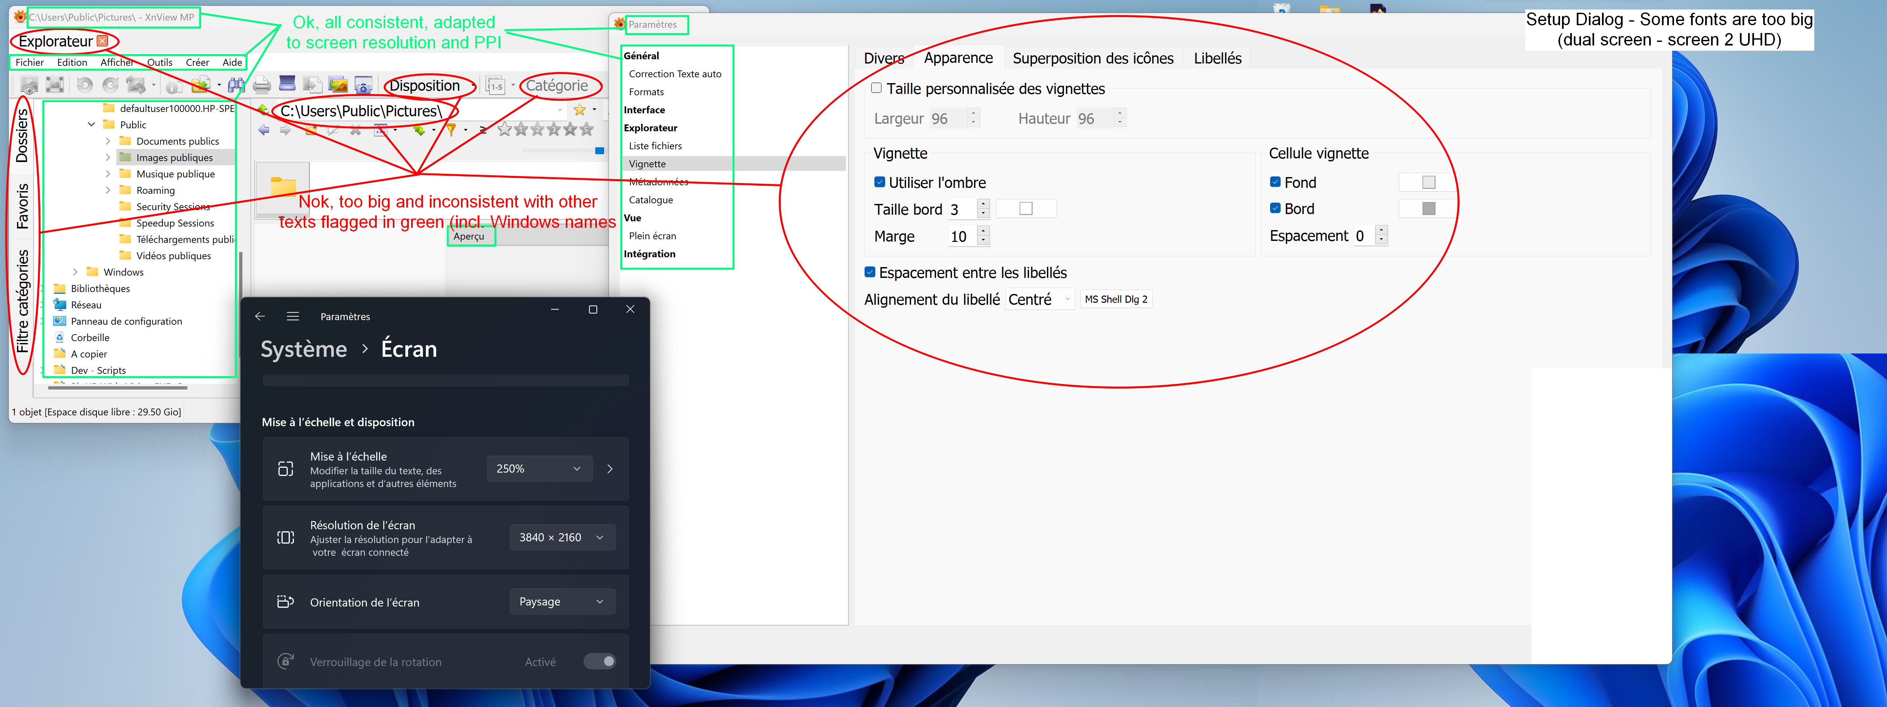Expand the Documents publics folder

108,141
